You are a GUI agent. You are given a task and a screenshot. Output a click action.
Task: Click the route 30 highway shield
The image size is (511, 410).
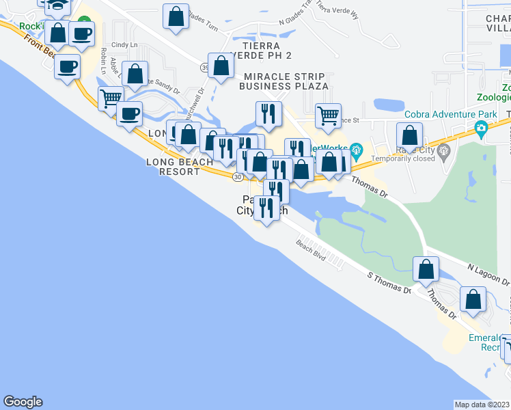(x=238, y=177)
